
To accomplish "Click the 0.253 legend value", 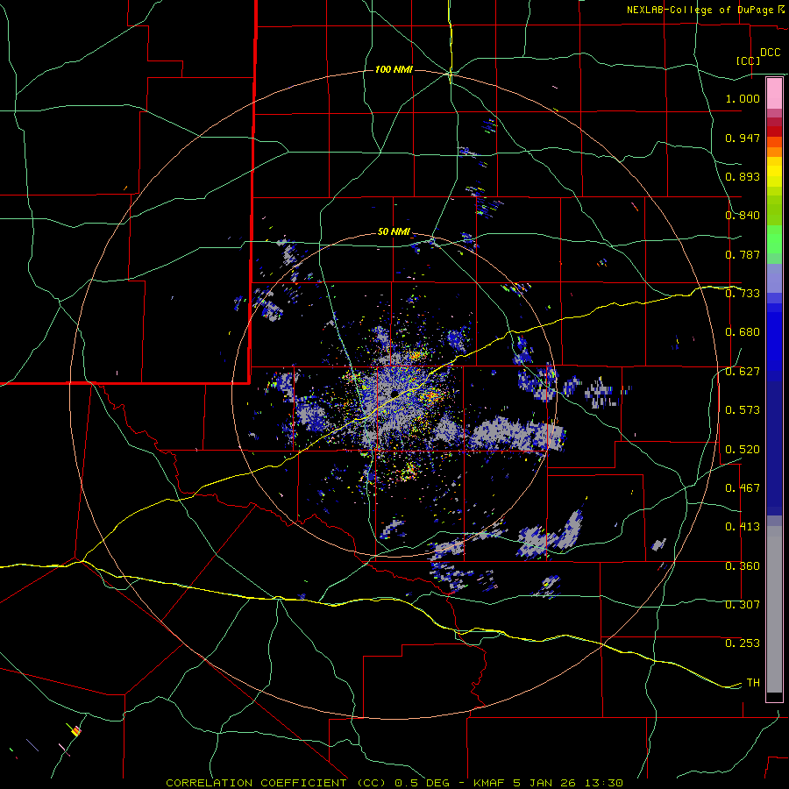I will tap(743, 643).
